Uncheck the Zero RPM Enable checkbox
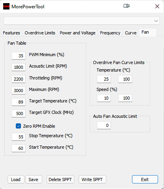164x189 pixels. [18, 126]
